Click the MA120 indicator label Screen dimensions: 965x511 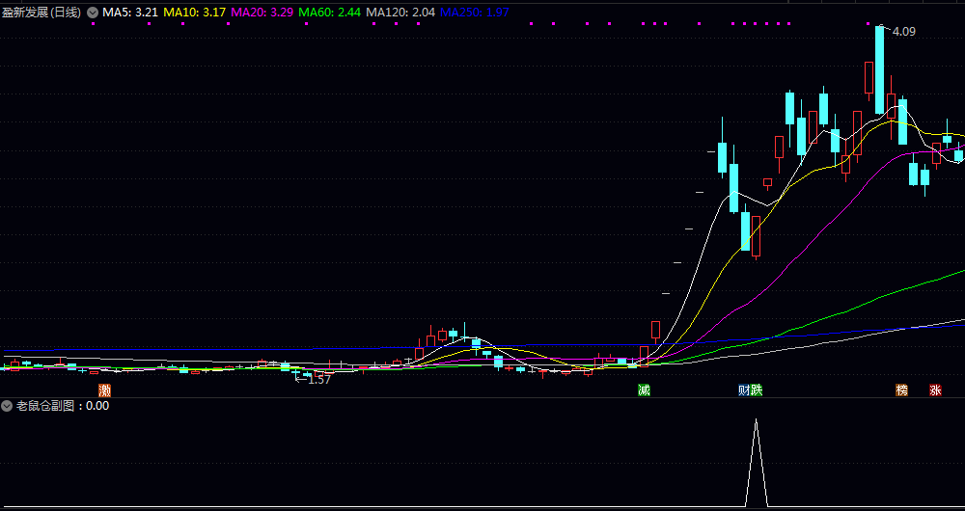(400, 13)
